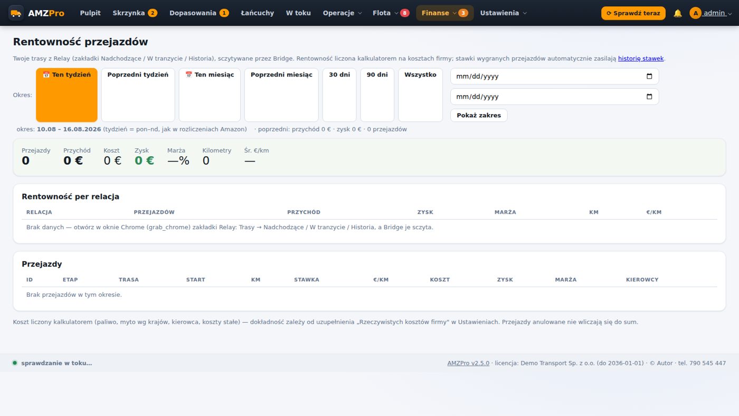
Task: Click calendar picker icon in first date field
Action: click(649, 76)
